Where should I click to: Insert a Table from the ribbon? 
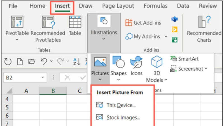(x=75, y=26)
